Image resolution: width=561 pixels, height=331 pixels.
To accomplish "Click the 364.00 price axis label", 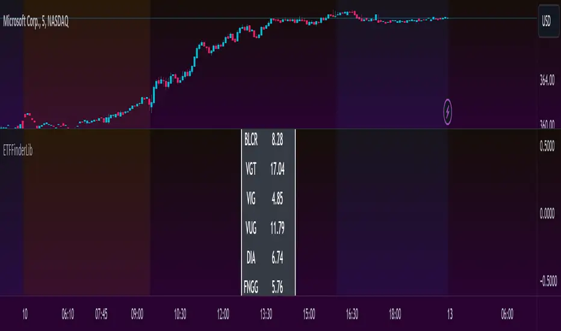I will coord(547,80).
